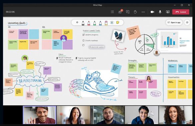Image resolution: width=195 pixels, height=126 pixels.
Task: Open the meeting chat
Action: 128,12
